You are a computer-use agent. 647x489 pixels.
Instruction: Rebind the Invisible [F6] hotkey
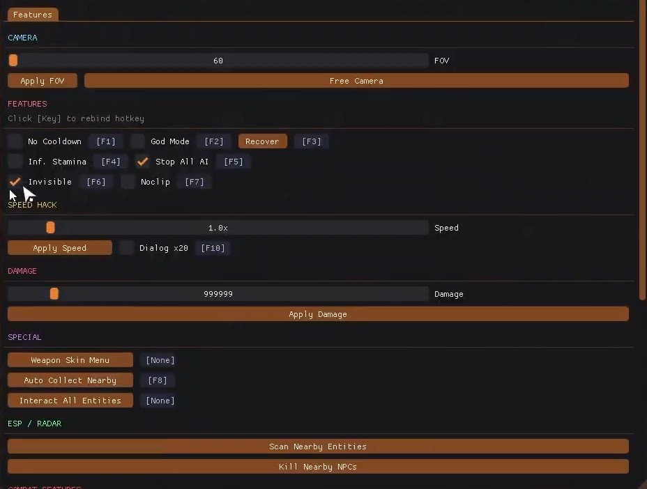pos(96,182)
